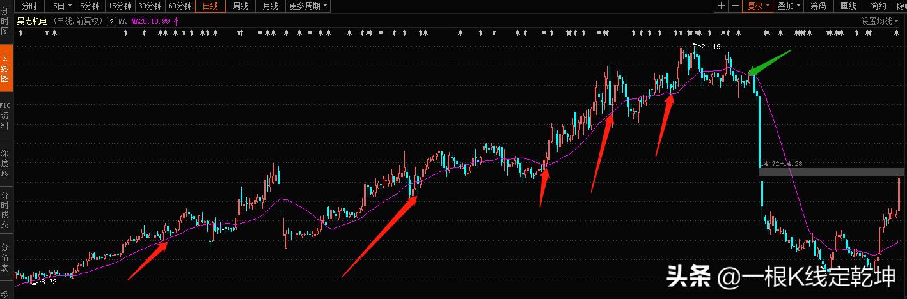This screenshot has height=299, width=907.
Task: Click the (日线,前复权) chart type label
Action: pyautogui.click(x=79, y=21)
